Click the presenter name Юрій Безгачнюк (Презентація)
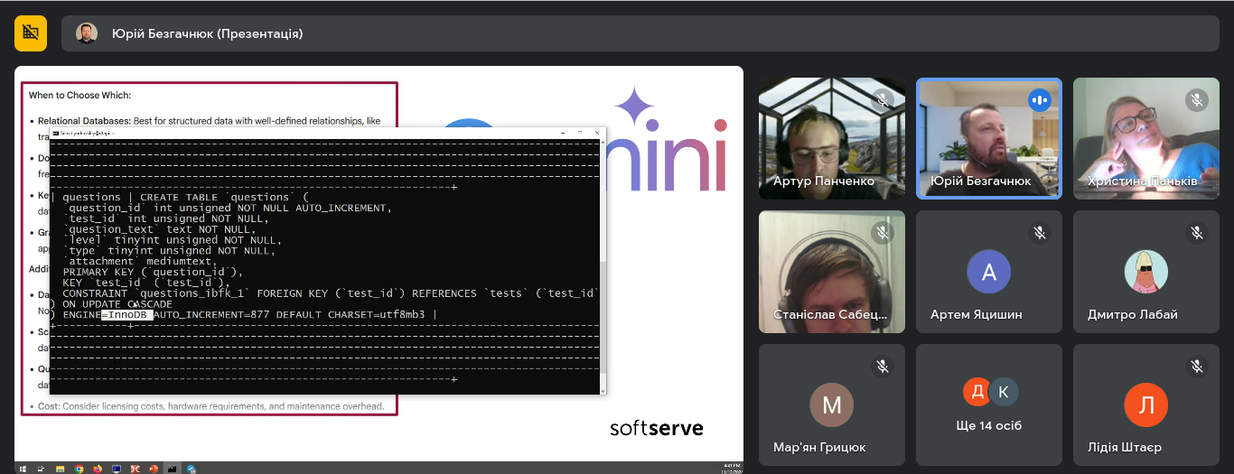Screen dimensions: 1234x474 tap(207, 33)
